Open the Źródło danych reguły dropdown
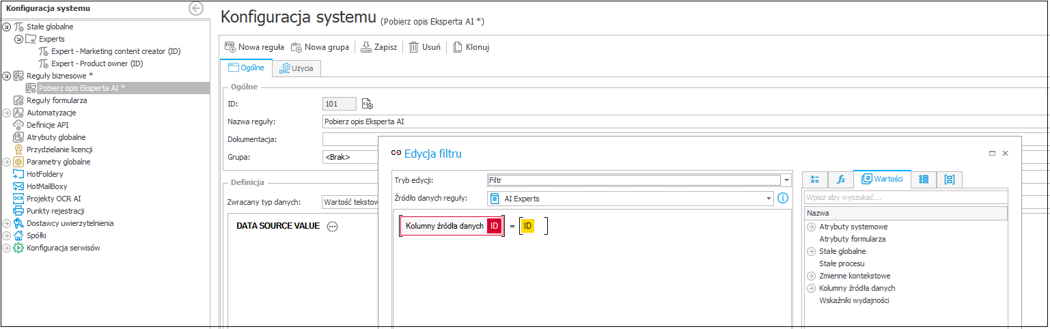1050x329 pixels. (x=769, y=199)
